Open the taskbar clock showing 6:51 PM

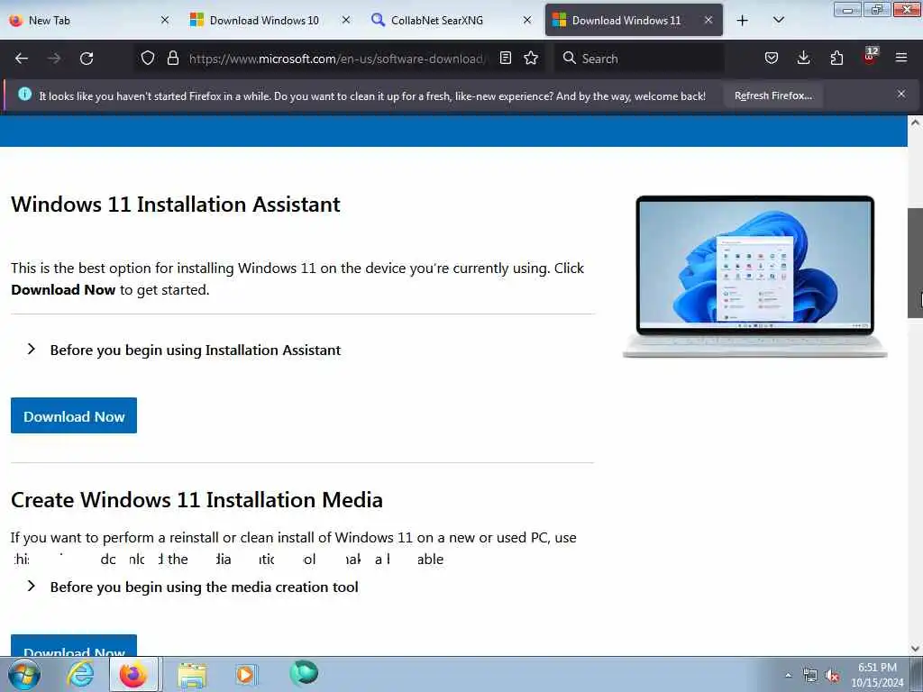(877, 675)
